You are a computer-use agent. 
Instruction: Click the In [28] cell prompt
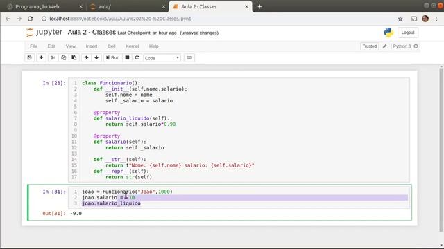point(54,83)
